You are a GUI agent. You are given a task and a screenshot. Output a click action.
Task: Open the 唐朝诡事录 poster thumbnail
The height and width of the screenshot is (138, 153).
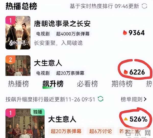pos(18,33)
